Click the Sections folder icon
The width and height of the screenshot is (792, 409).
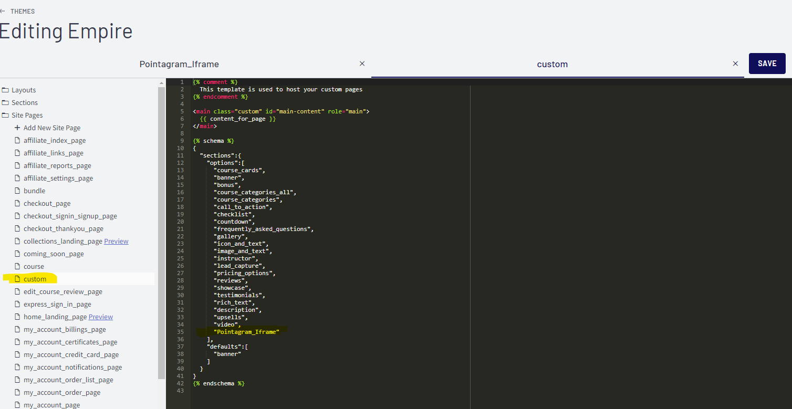pyautogui.click(x=5, y=102)
